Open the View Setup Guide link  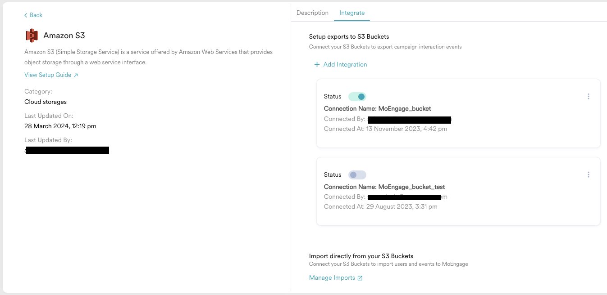coord(48,75)
